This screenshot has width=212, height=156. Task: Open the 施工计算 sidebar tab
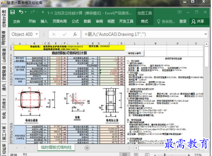tap(4, 133)
